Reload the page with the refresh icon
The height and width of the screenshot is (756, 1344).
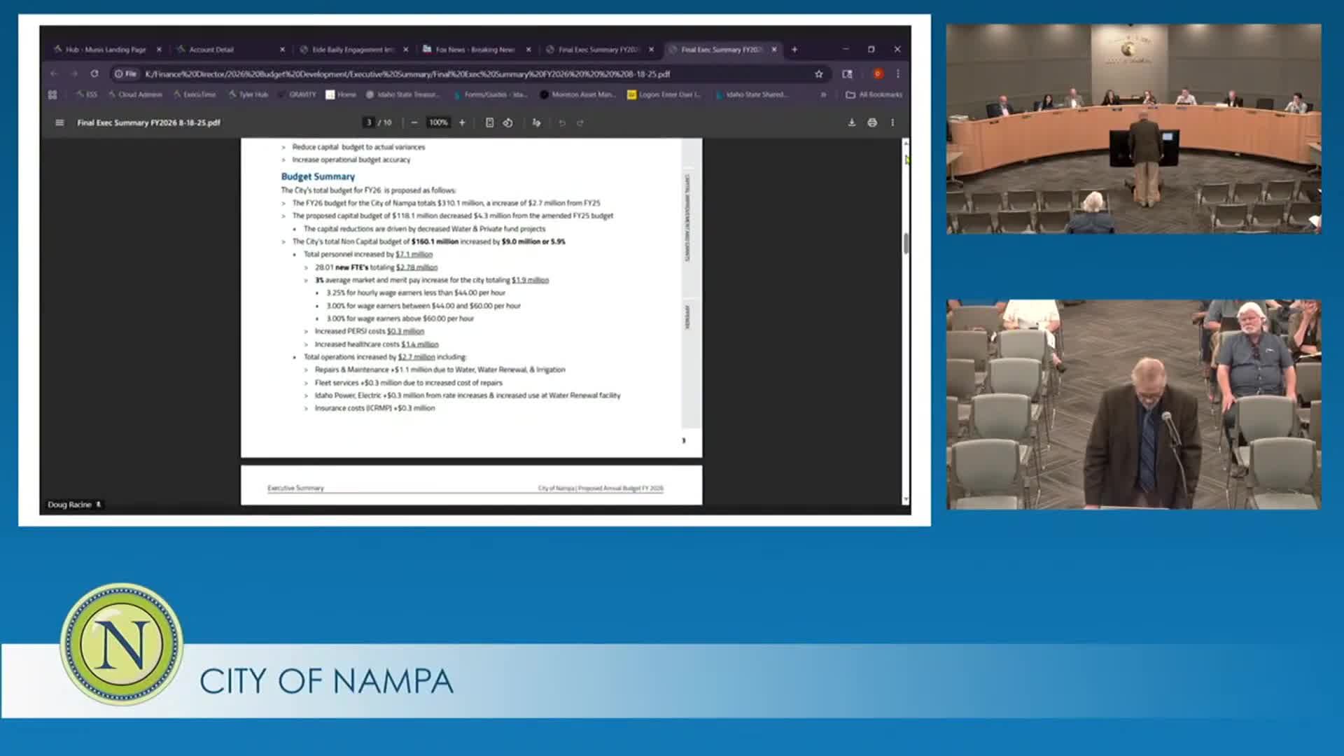94,73
